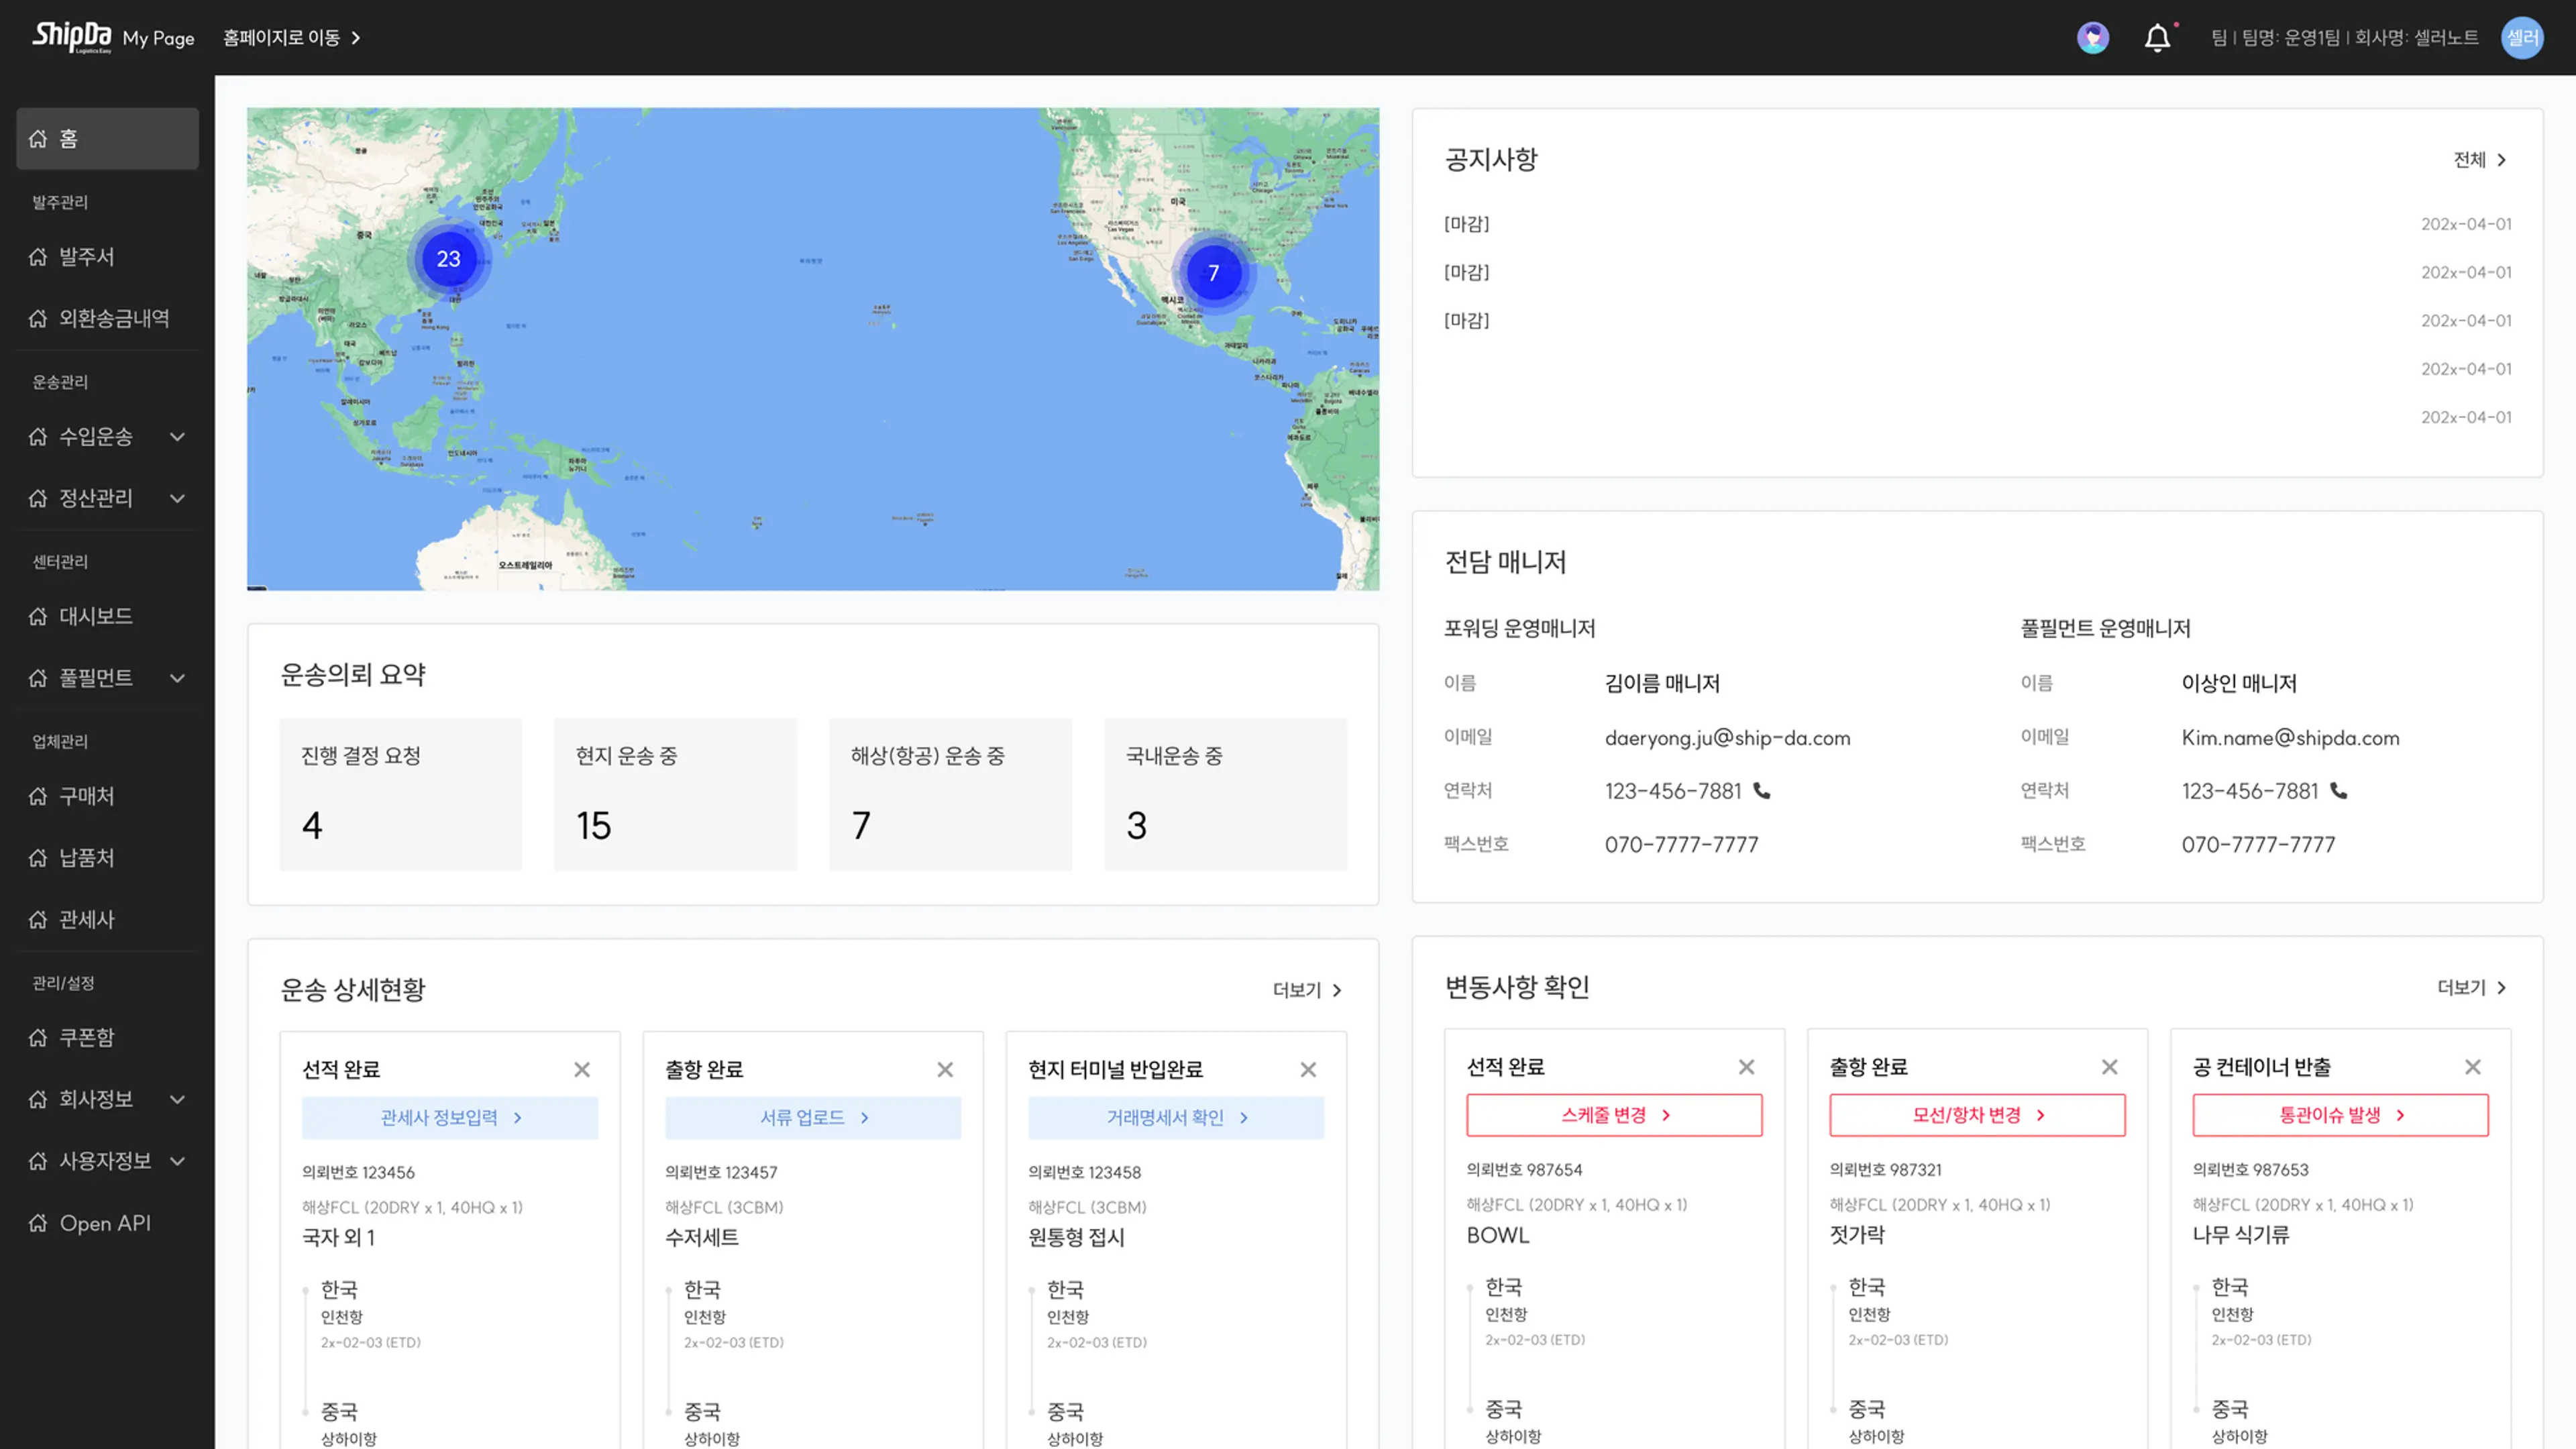The height and width of the screenshot is (1449, 2576).
Task: Click the icon beside 대시보드
Action: tap(38, 617)
